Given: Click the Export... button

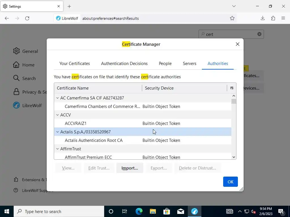Looking at the screenshot, I should pyautogui.click(x=159, y=168).
